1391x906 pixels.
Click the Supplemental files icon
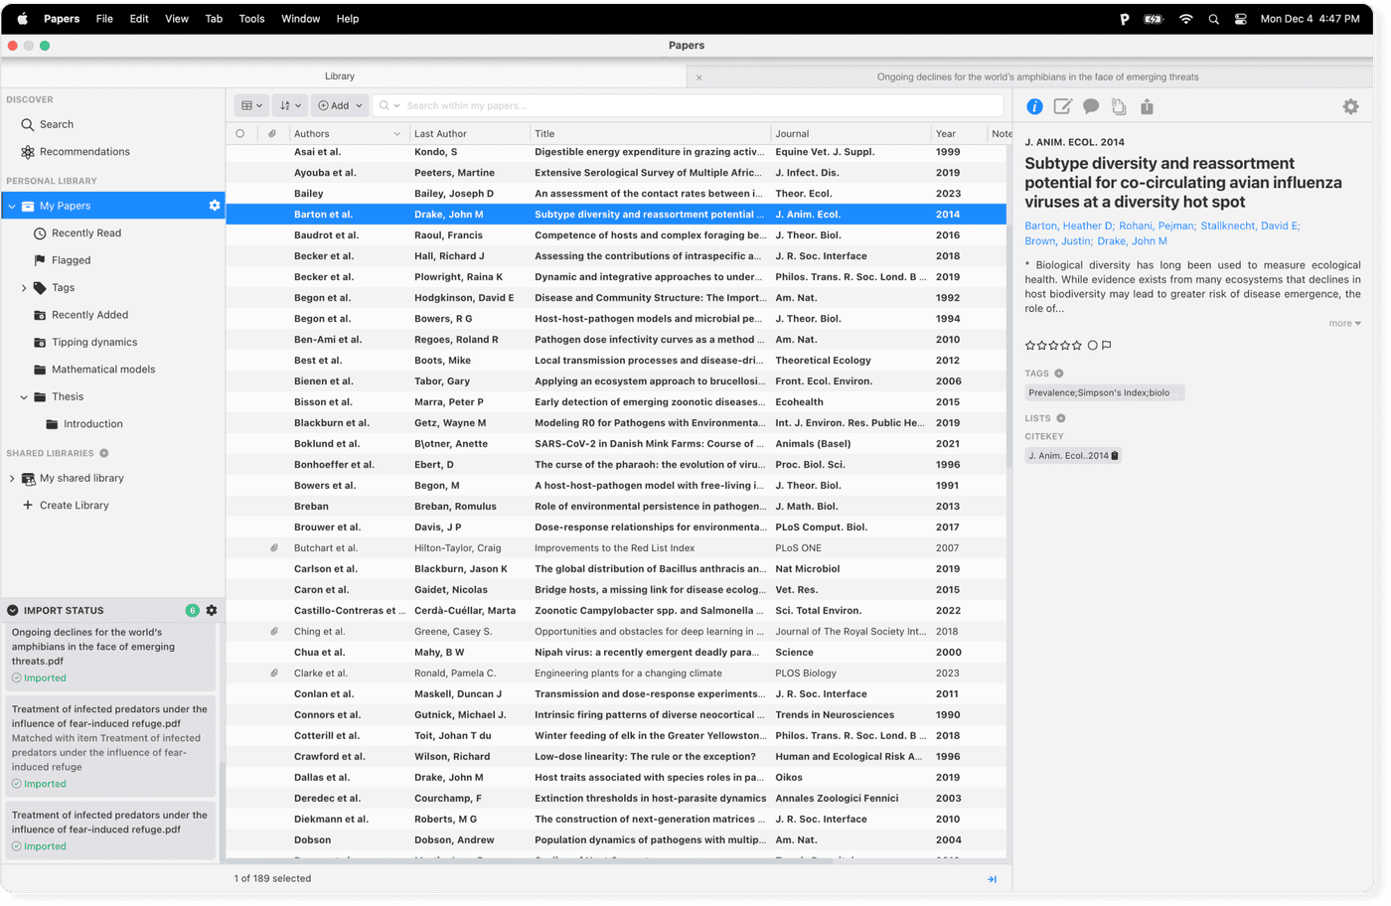pyautogui.click(x=1117, y=106)
